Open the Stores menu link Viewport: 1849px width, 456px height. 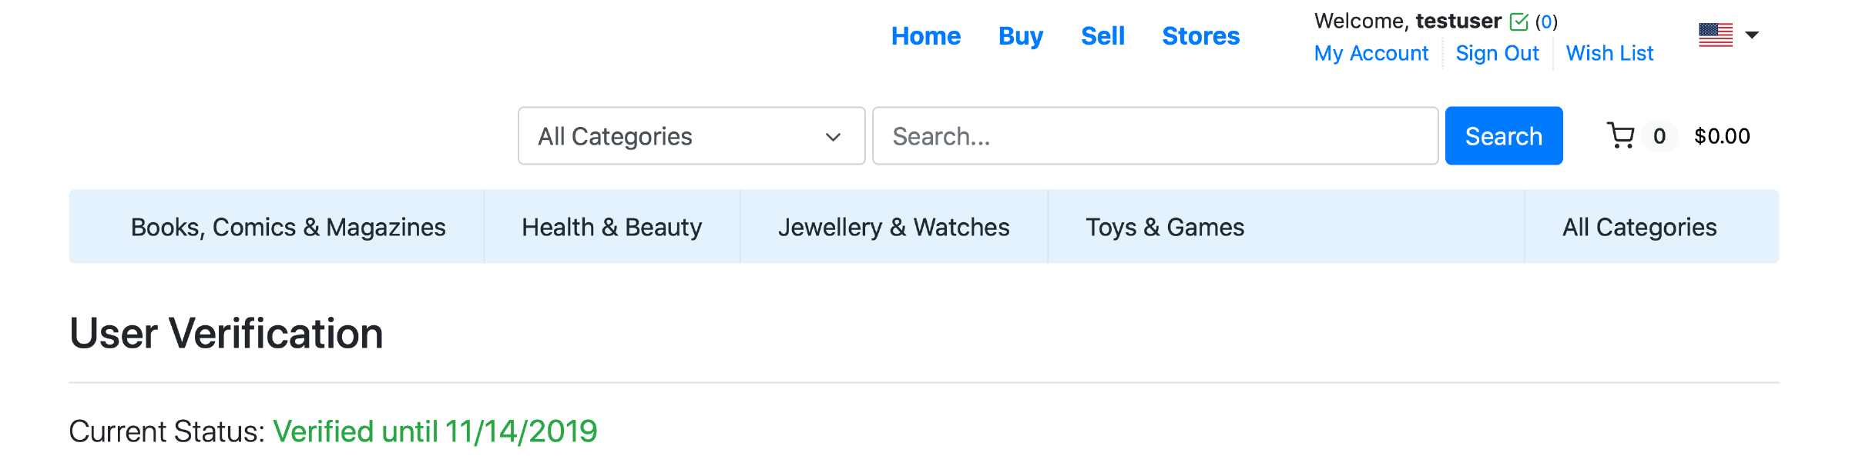(x=1201, y=36)
